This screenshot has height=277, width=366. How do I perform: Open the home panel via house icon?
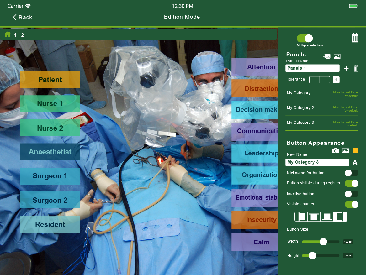coord(8,34)
